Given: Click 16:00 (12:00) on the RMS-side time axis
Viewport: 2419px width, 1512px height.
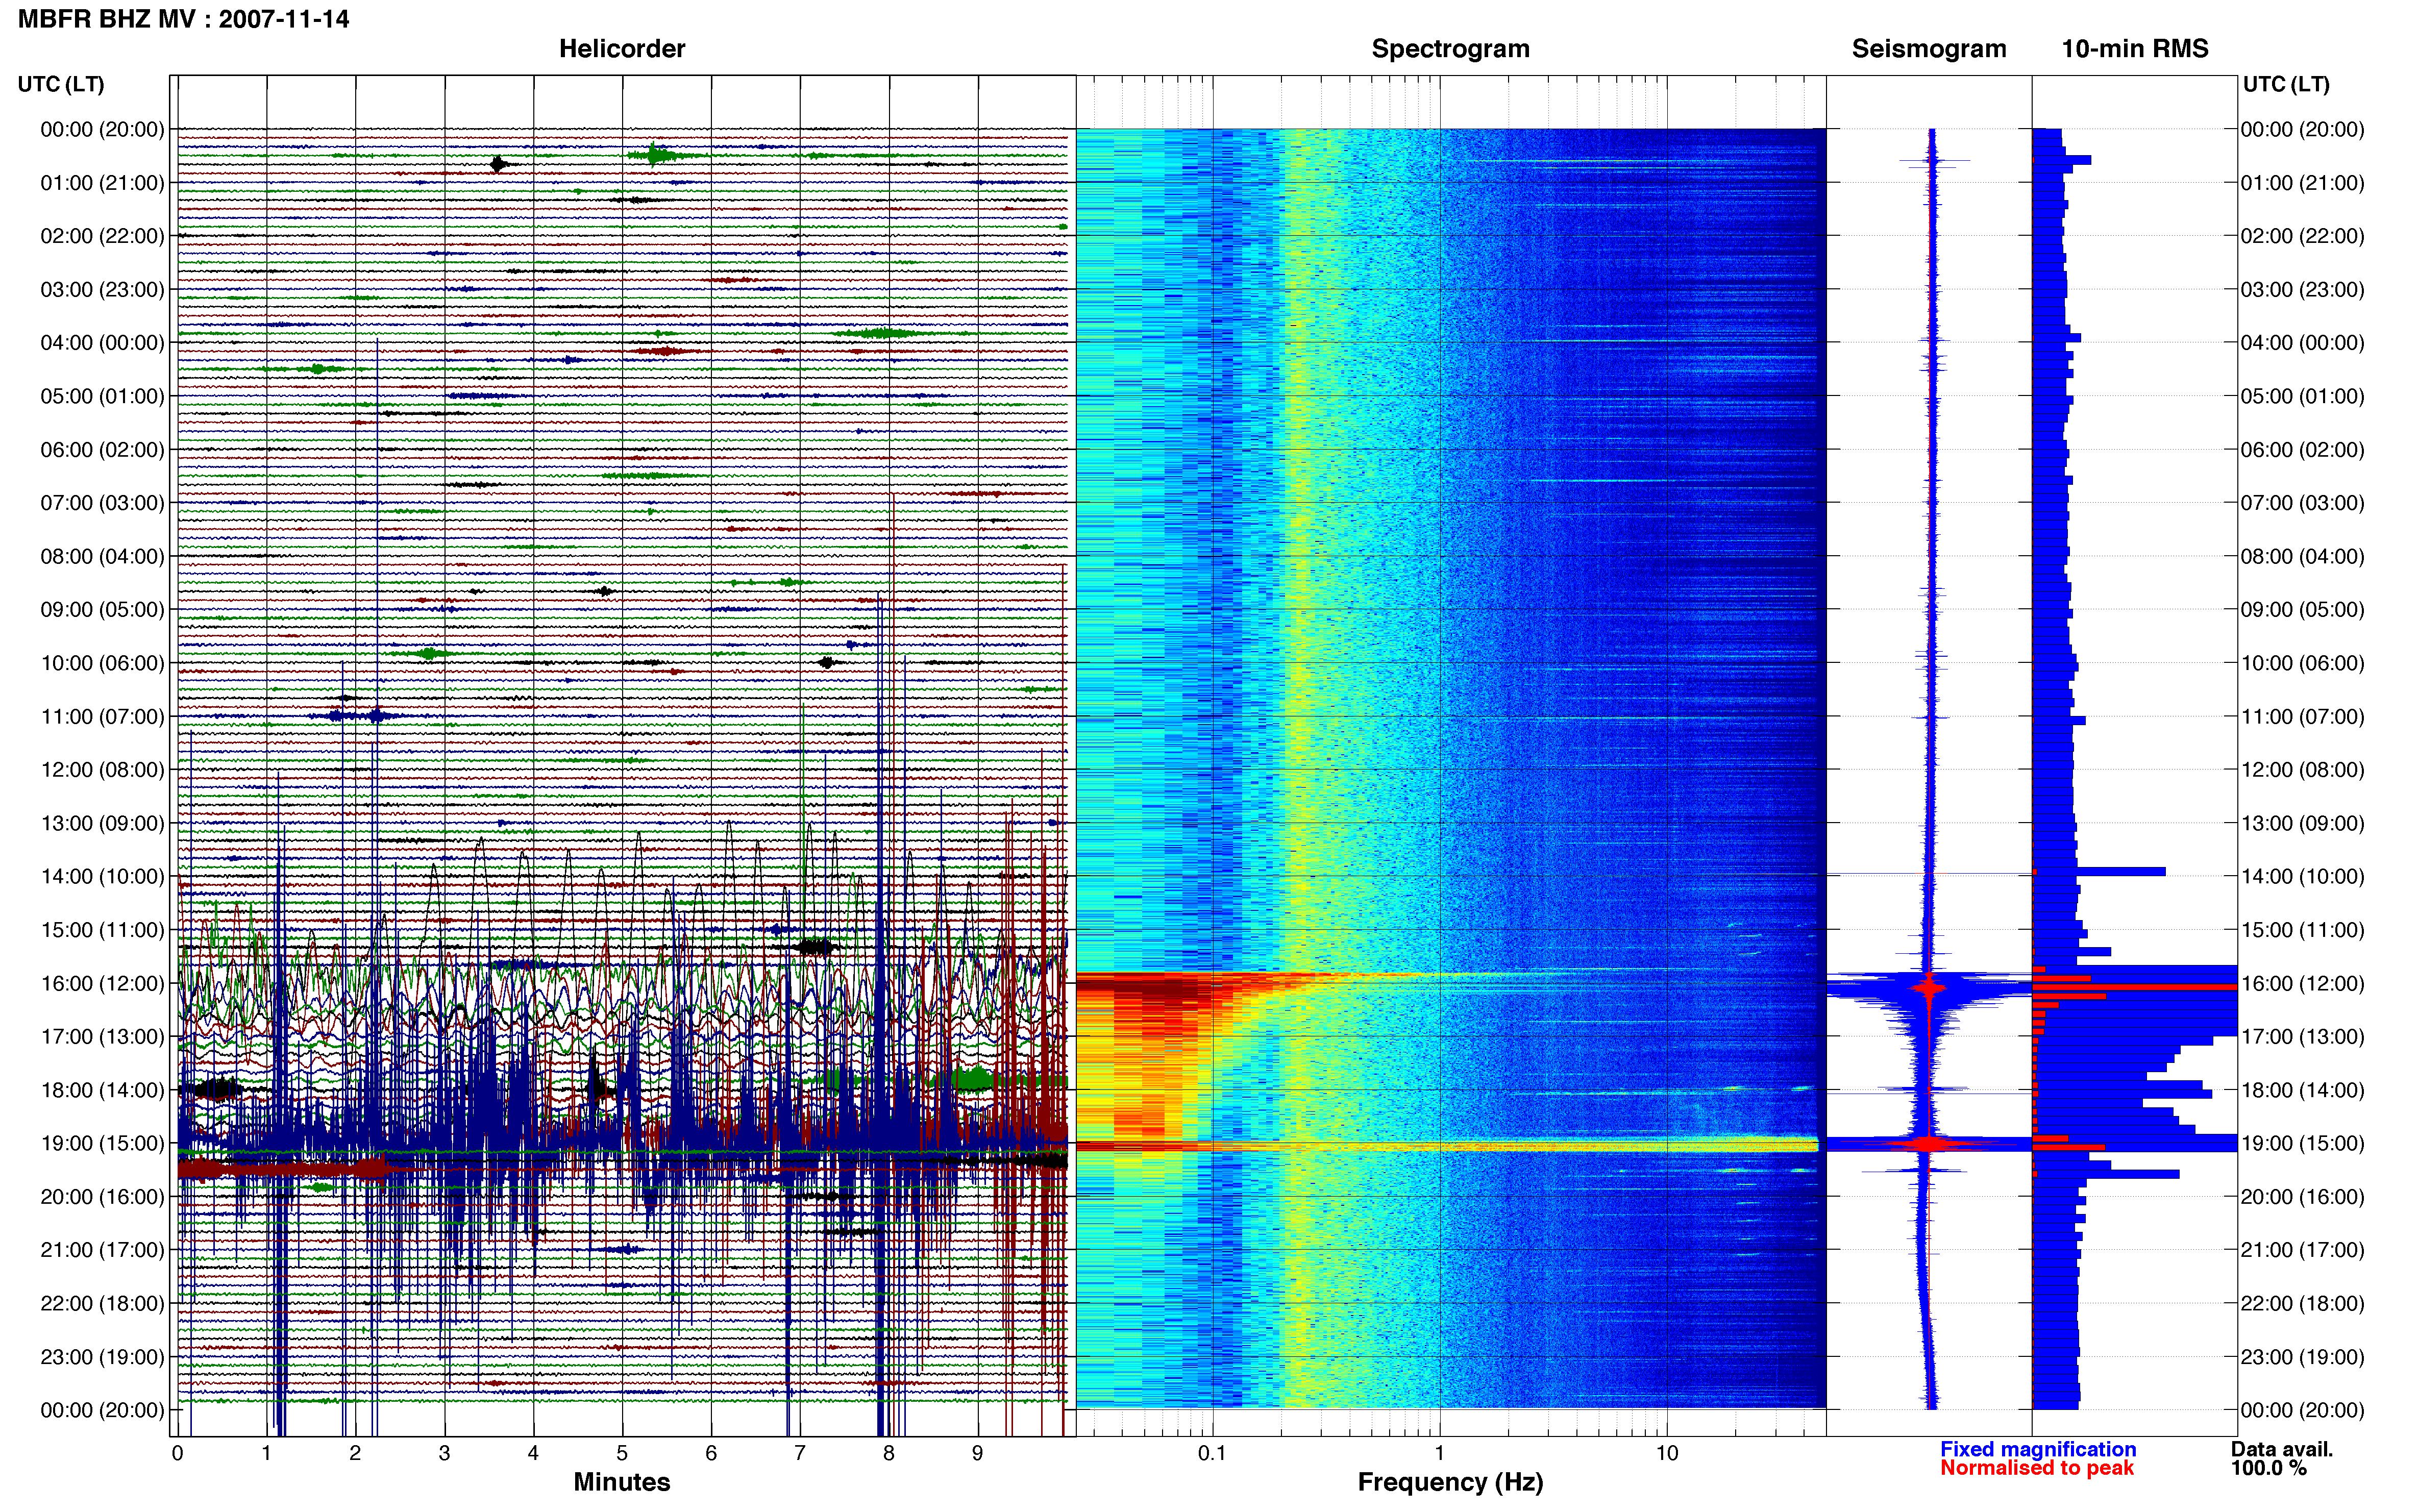Looking at the screenshot, I should coord(2303,983).
